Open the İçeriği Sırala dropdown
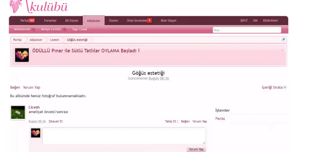The height and width of the screenshot is (152, 312). (274, 87)
